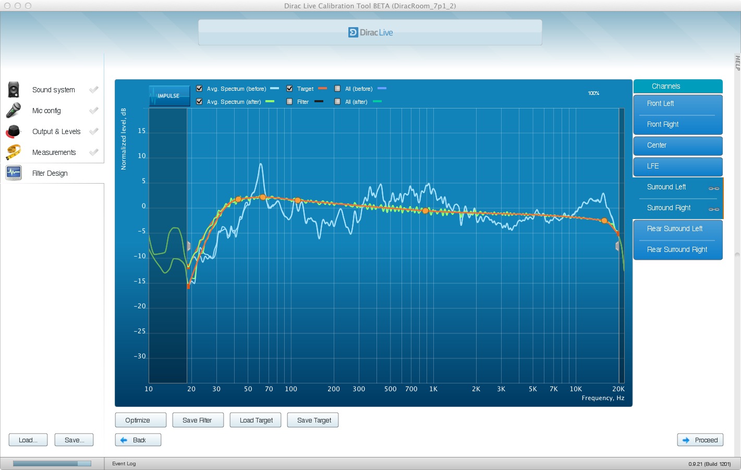Click the chain link icon beside Surround Right
Viewport: 741px width, 470px height.
click(714, 209)
